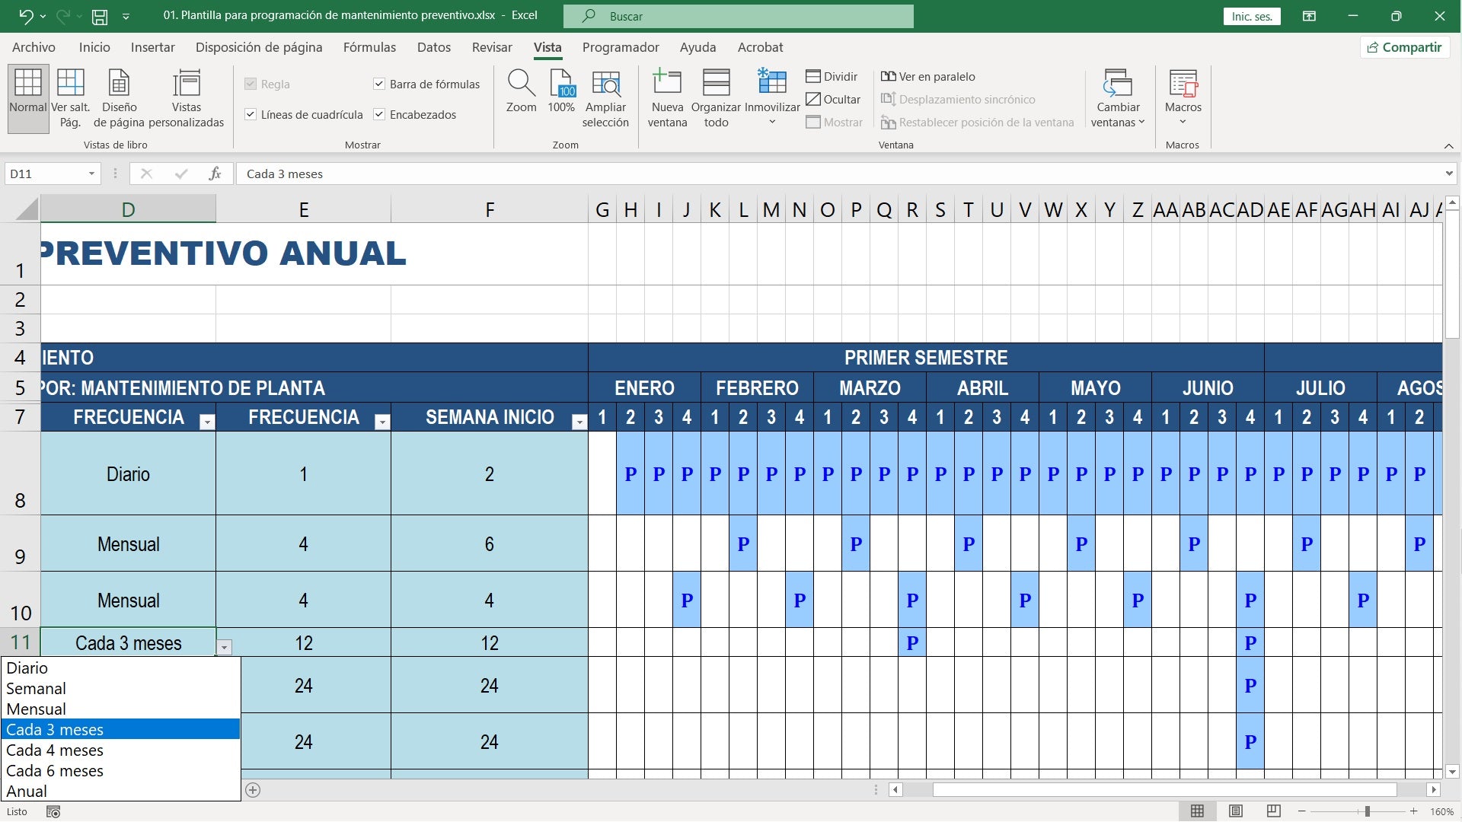Click macro recording status bar icon

click(x=53, y=811)
